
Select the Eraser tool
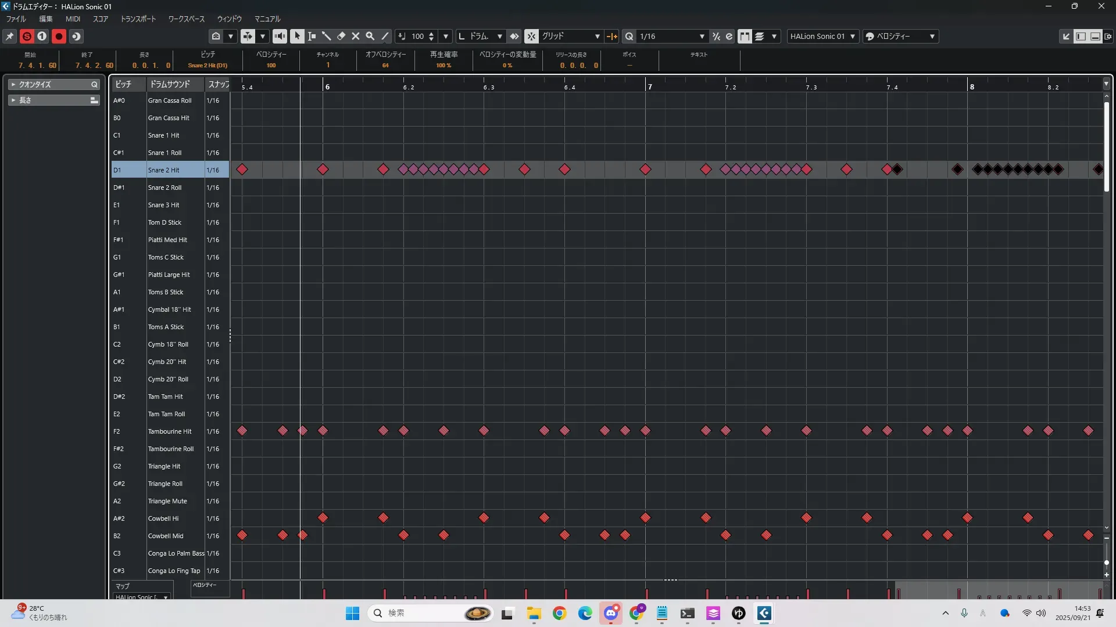[341, 36]
